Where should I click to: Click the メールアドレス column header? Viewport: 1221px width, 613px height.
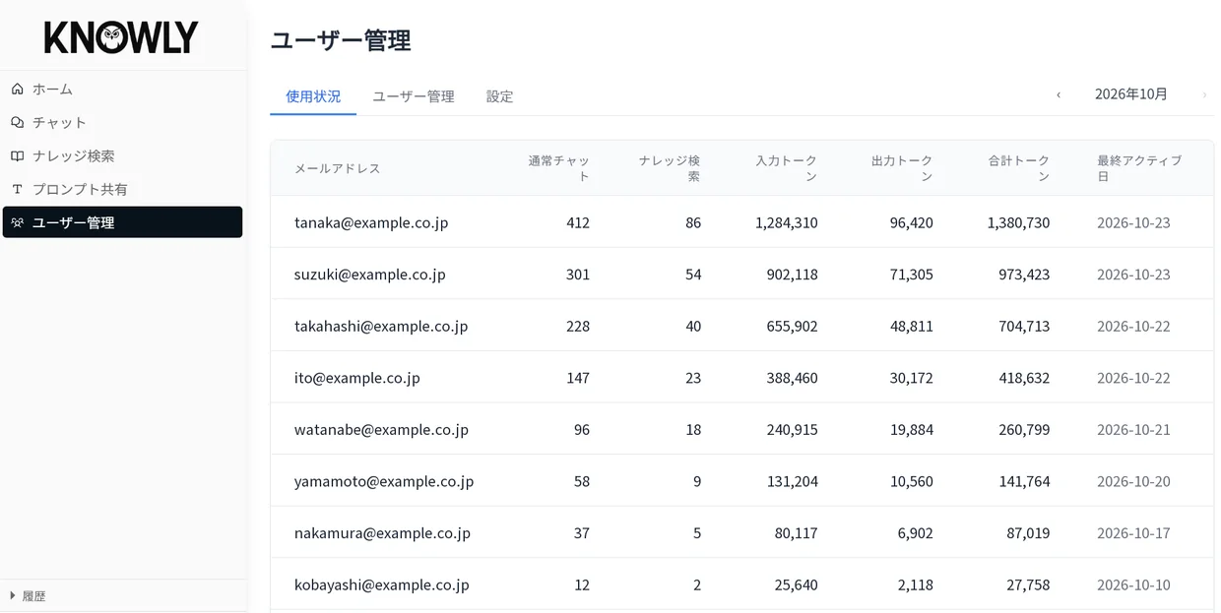pos(338,168)
